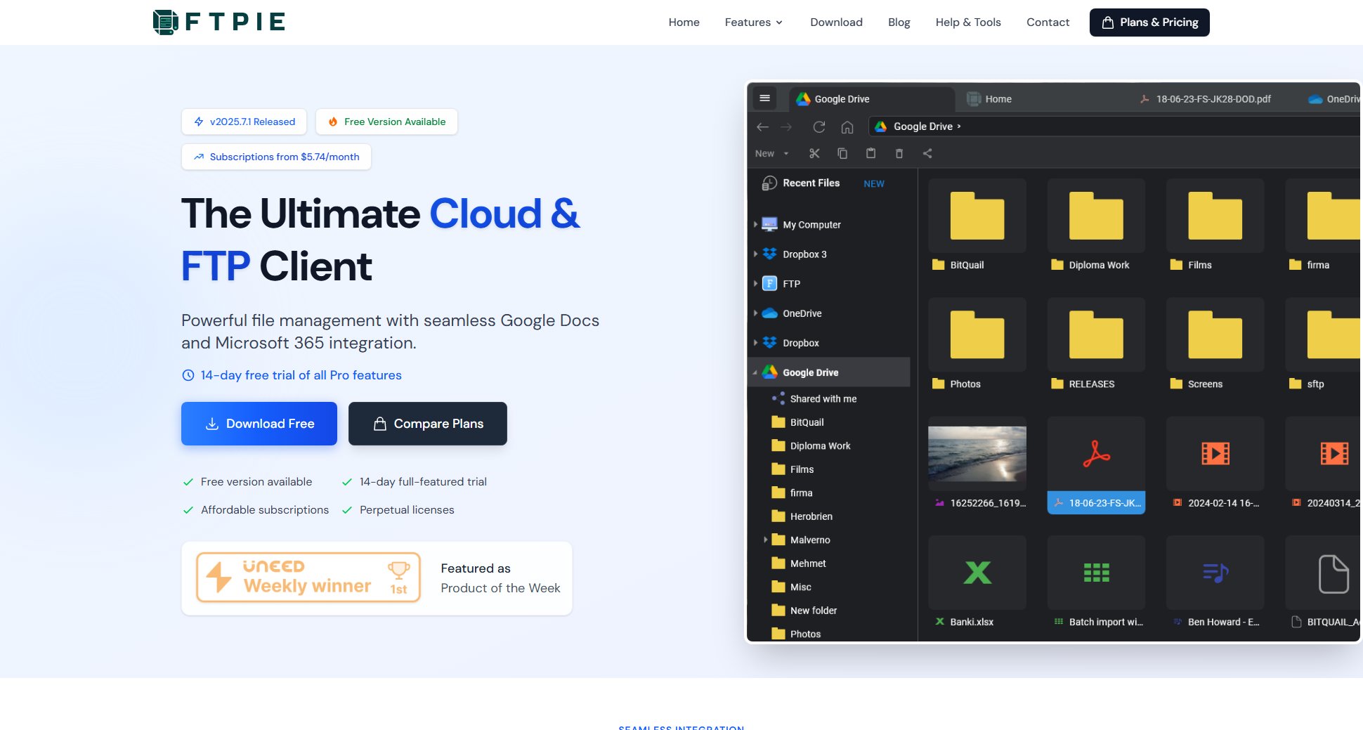Click the FTPie logo

click(219, 22)
